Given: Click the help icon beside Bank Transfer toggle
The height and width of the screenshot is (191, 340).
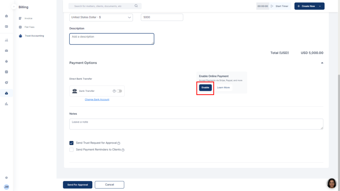Looking at the screenshot, I should pos(114,91).
